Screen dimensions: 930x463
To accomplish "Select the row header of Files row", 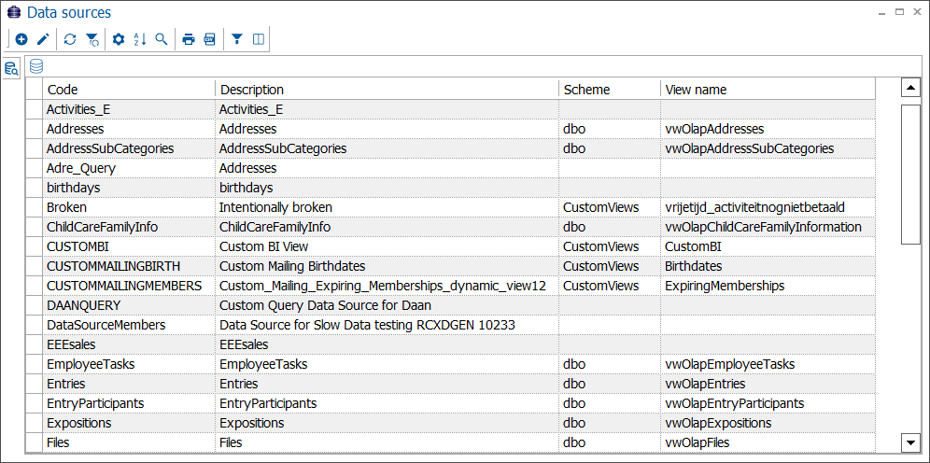I will pyautogui.click(x=34, y=442).
